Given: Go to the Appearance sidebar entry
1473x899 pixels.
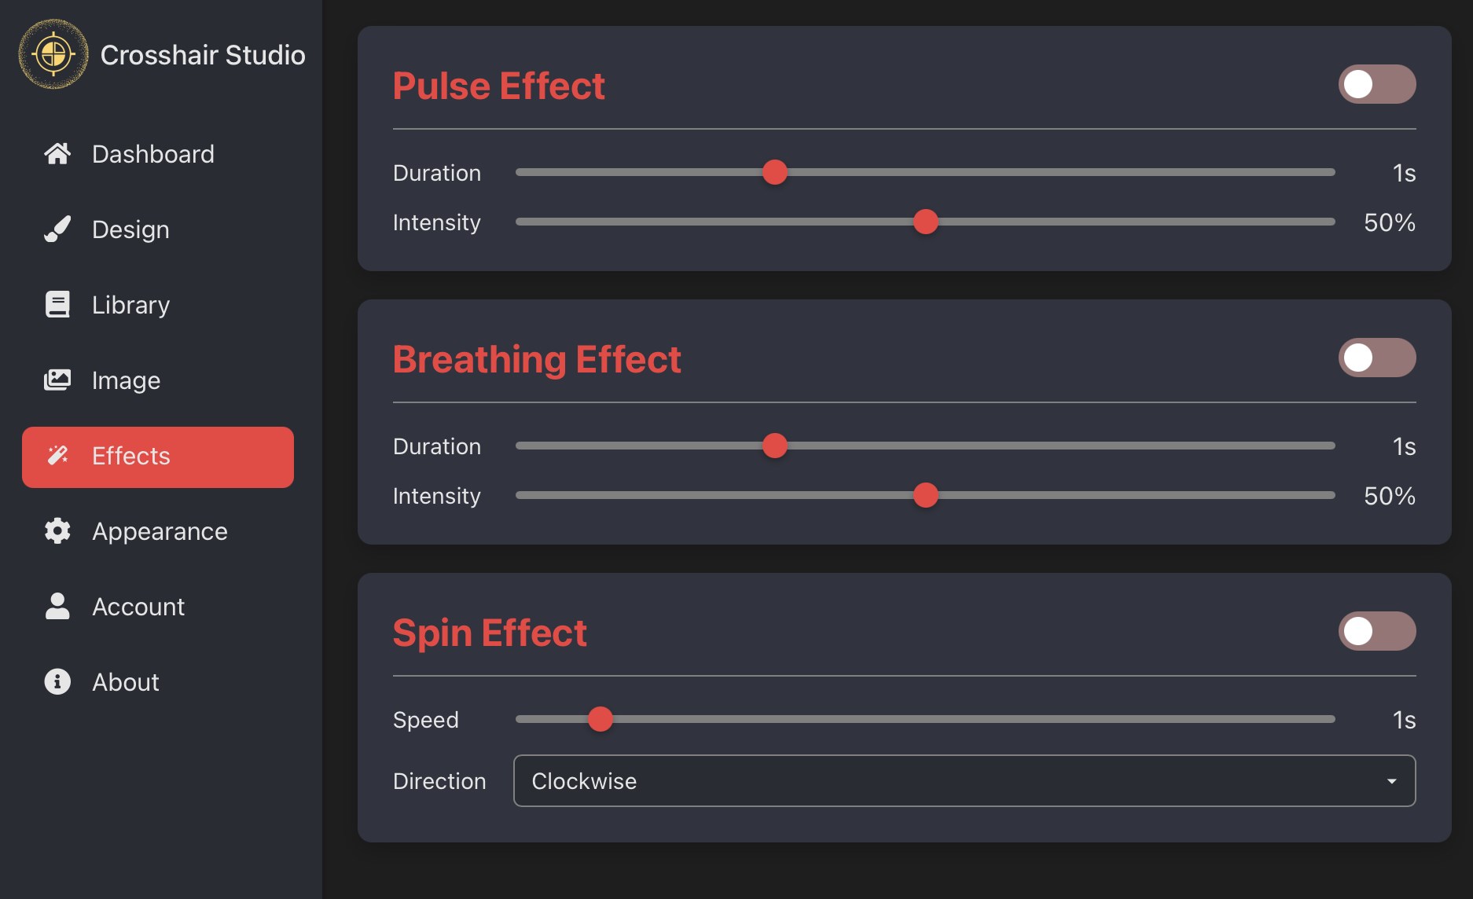Looking at the screenshot, I should click(x=159, y=530).
